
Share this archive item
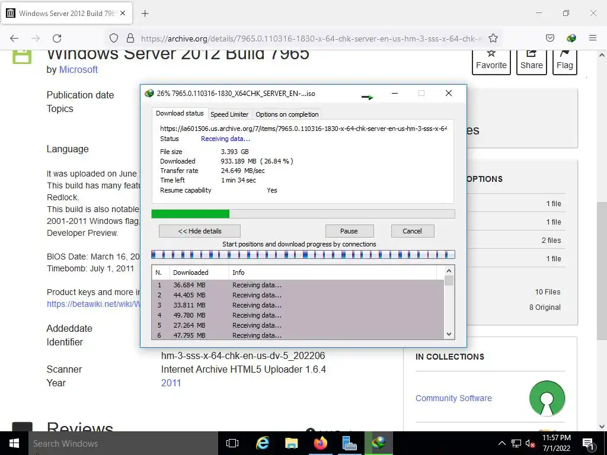click(532, 62)
